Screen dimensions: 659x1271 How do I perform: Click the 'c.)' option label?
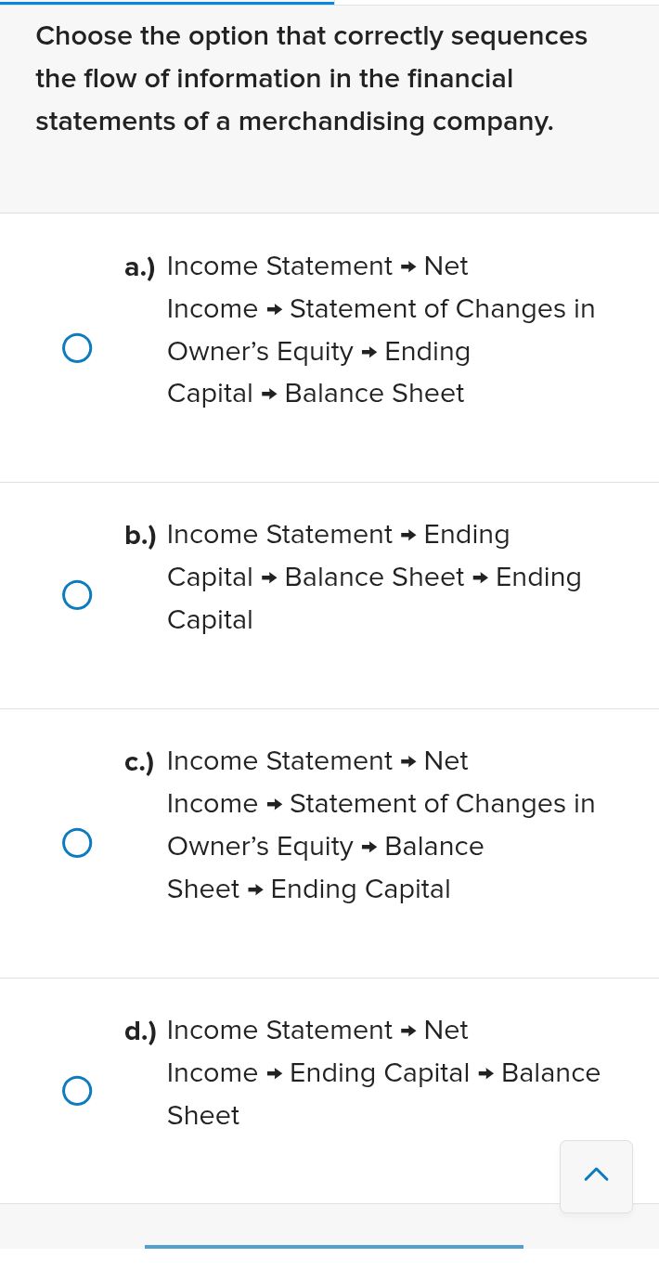coord(140,762)
